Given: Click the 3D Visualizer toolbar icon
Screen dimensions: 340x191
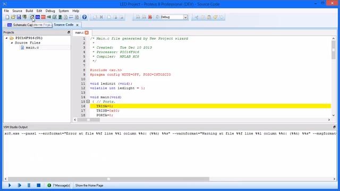Looking at the screenshot, I should pos(49,17).
